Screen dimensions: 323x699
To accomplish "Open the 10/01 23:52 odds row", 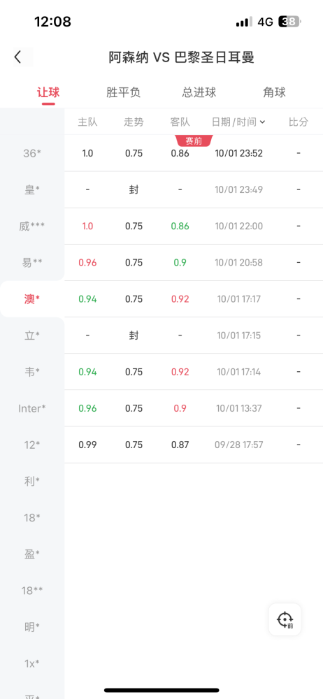I will (x=194, y=153).
